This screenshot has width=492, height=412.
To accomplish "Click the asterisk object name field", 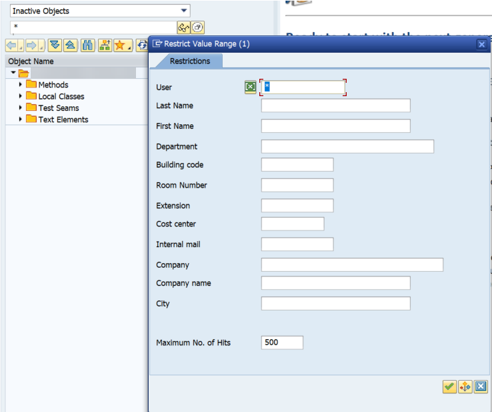I will [x=93, y=27].
